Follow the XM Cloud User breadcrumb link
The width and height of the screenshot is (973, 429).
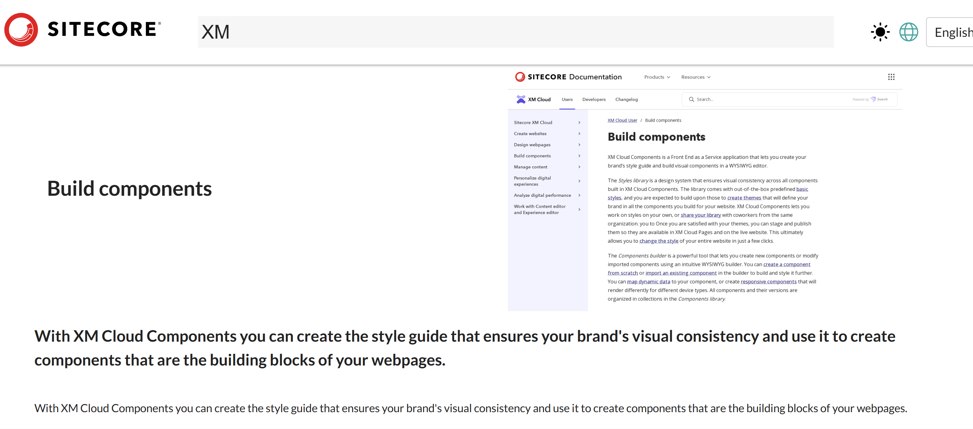pos(622,120)
